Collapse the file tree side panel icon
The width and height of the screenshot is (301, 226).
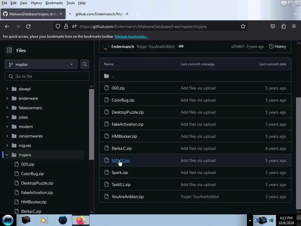[x=9, y=50]
